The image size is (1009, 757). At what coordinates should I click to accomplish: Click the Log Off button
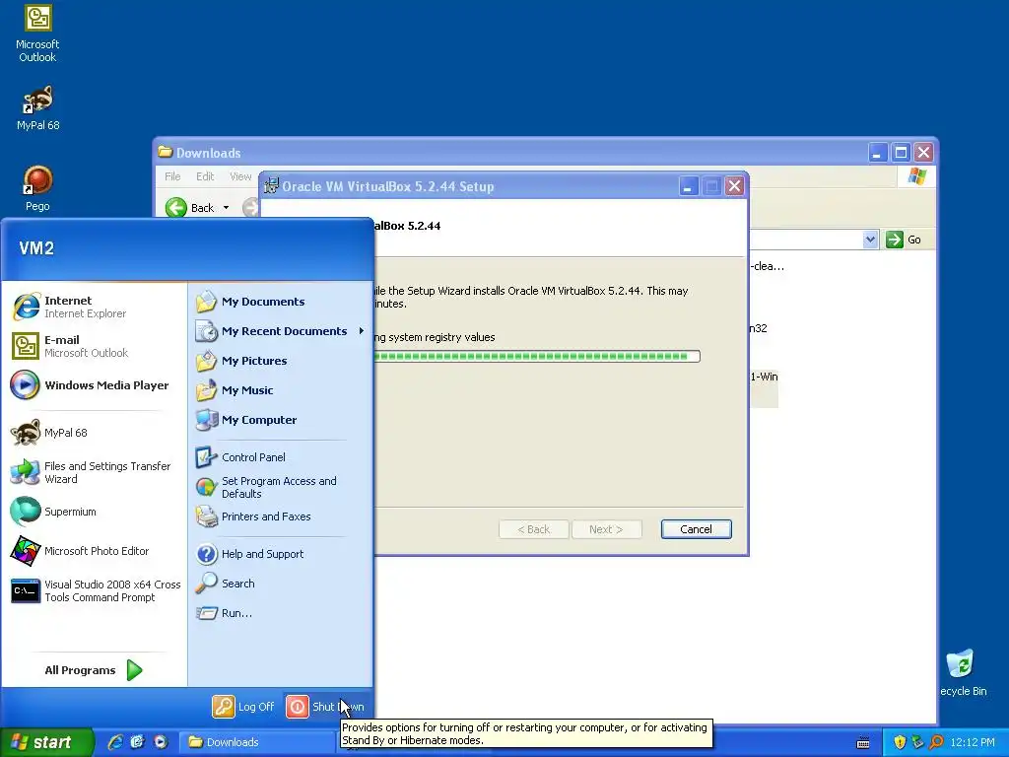(x=244, y=707)
